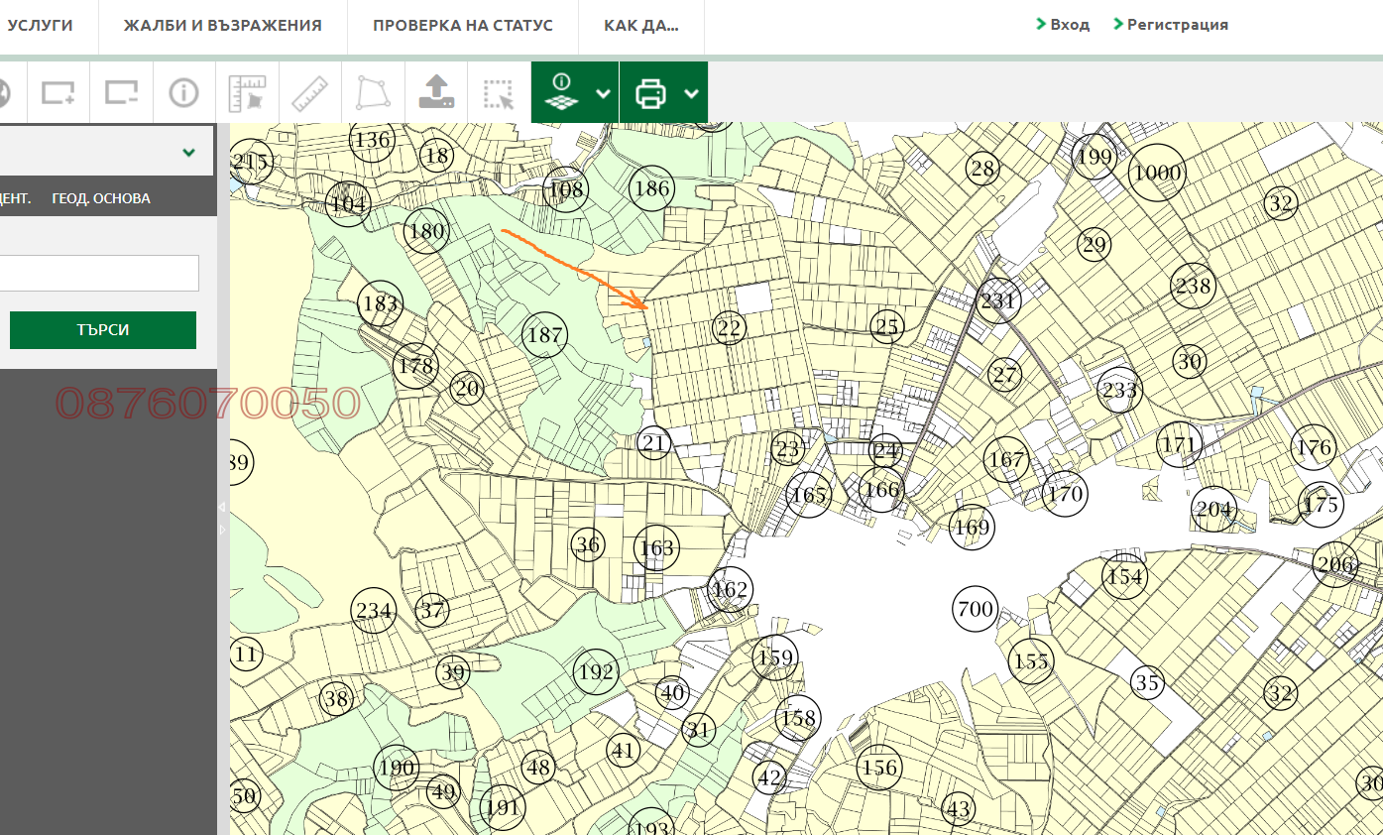The height and width of the screenshot is (835, 1383).
Task: Click the upload file icon
Action: (x=436, y=92)
